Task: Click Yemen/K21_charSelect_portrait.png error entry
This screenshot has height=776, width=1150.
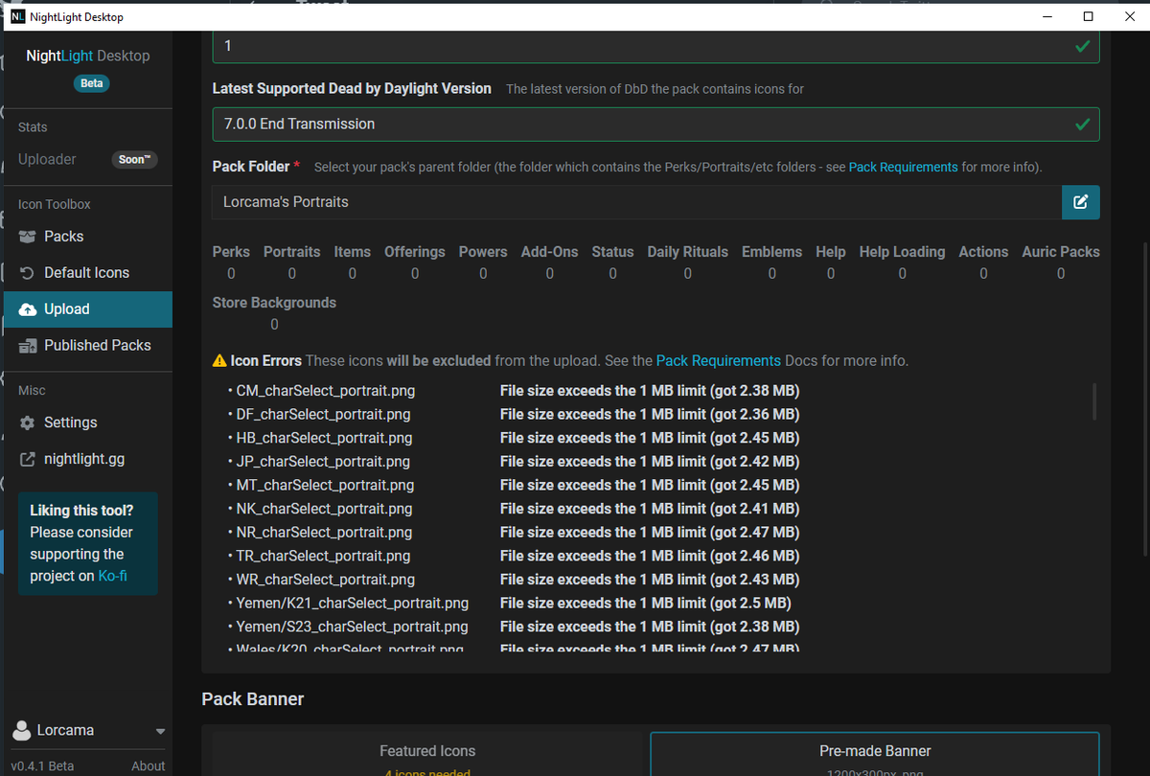Action: (353, 604)
